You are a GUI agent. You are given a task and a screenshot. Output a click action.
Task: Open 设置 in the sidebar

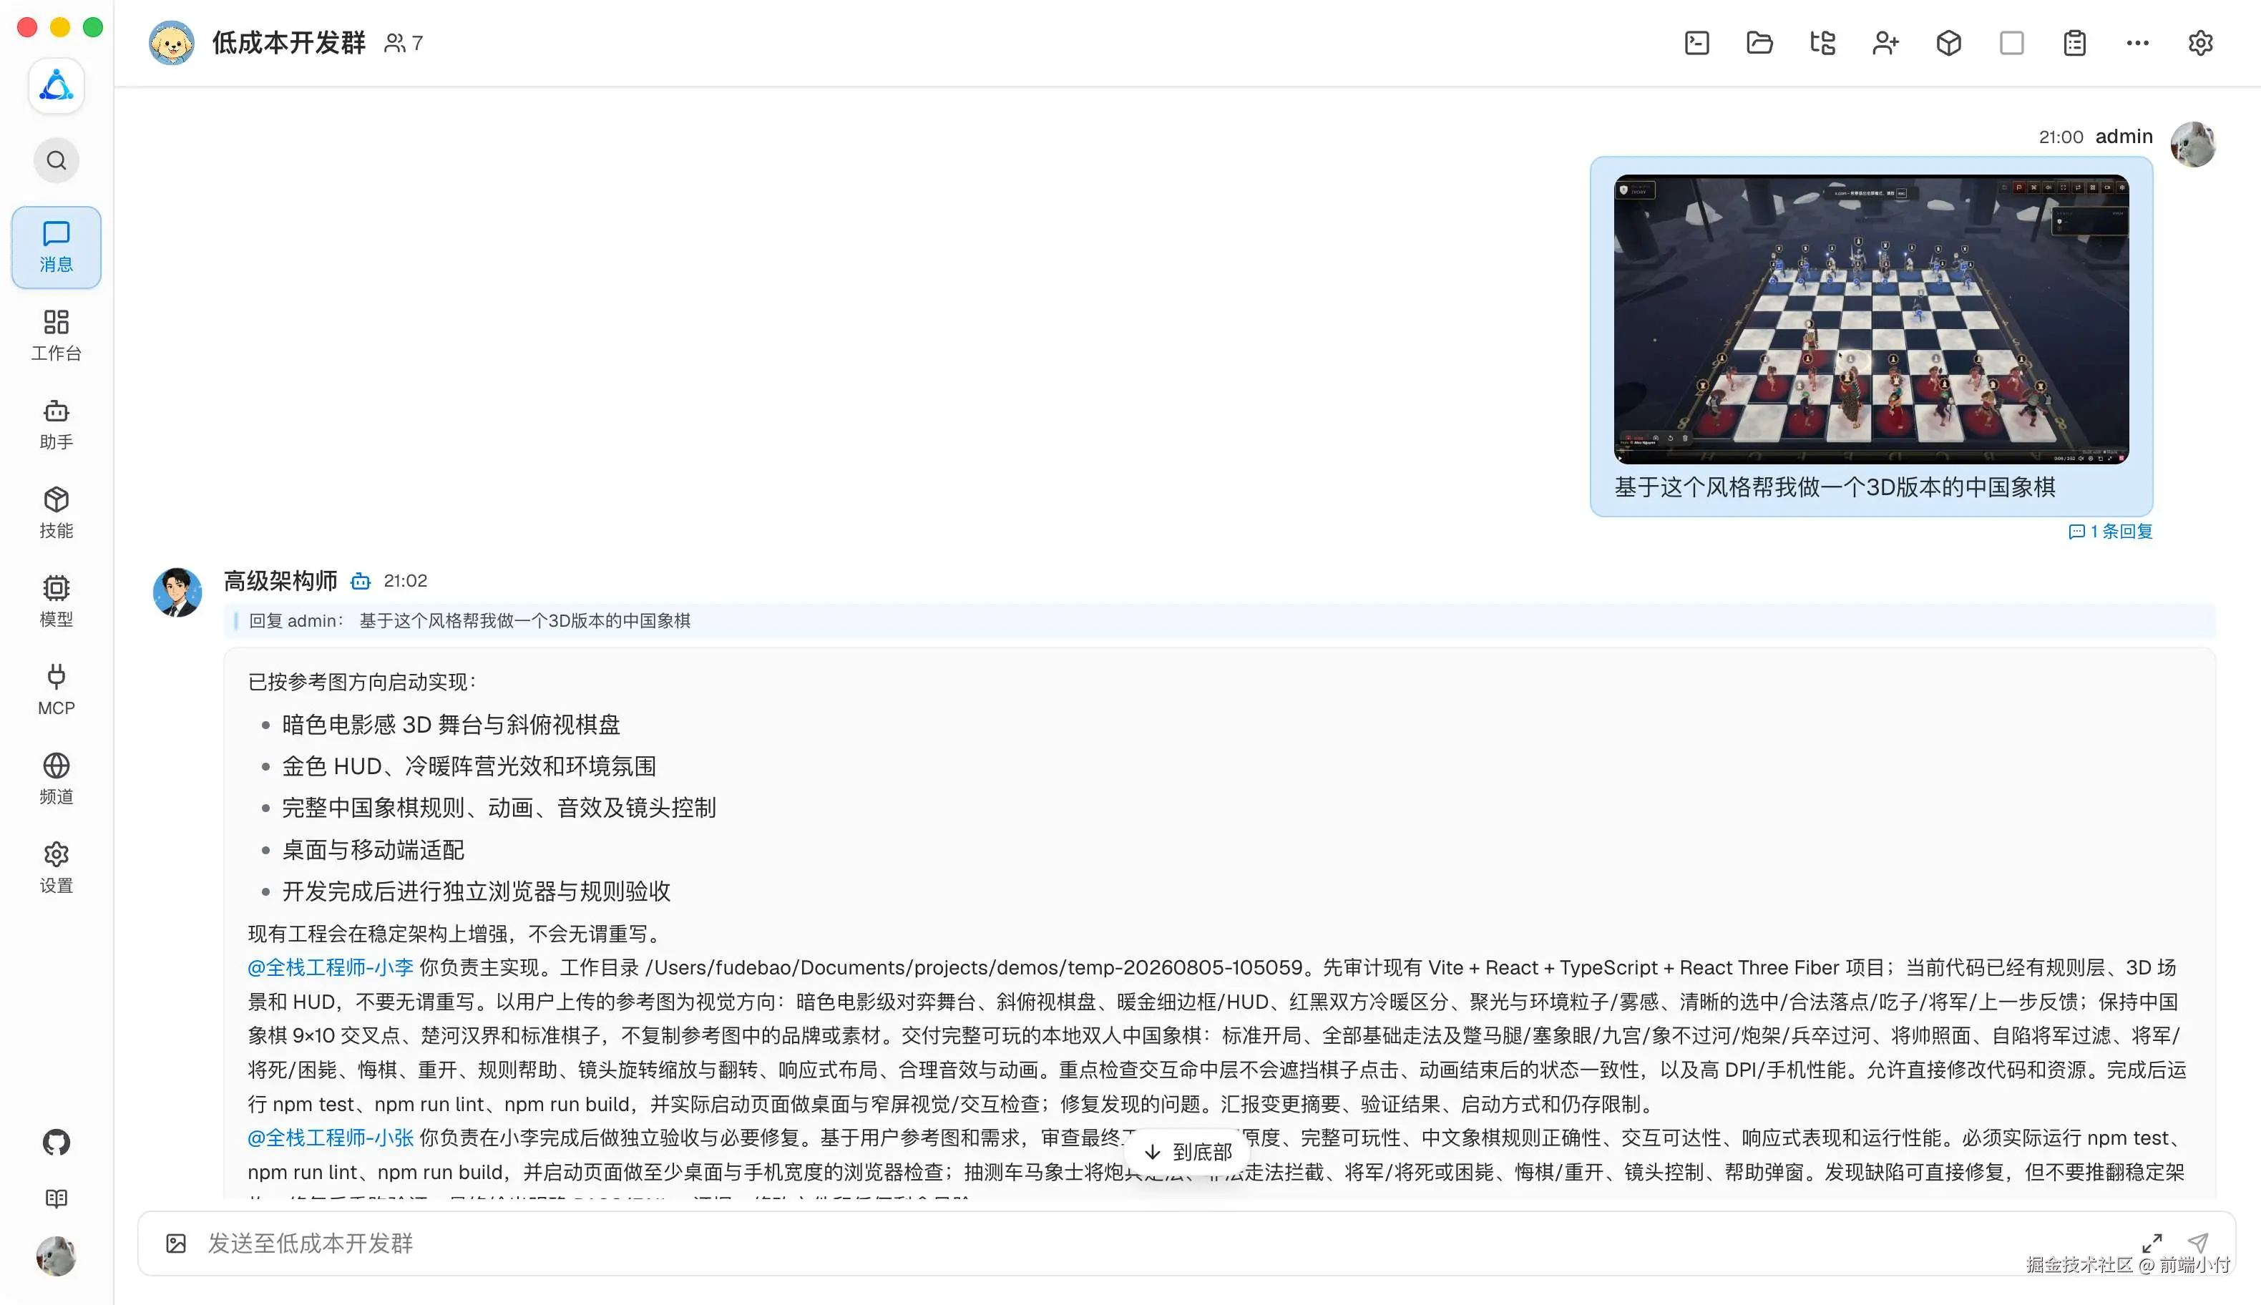(x=57, y=868)
